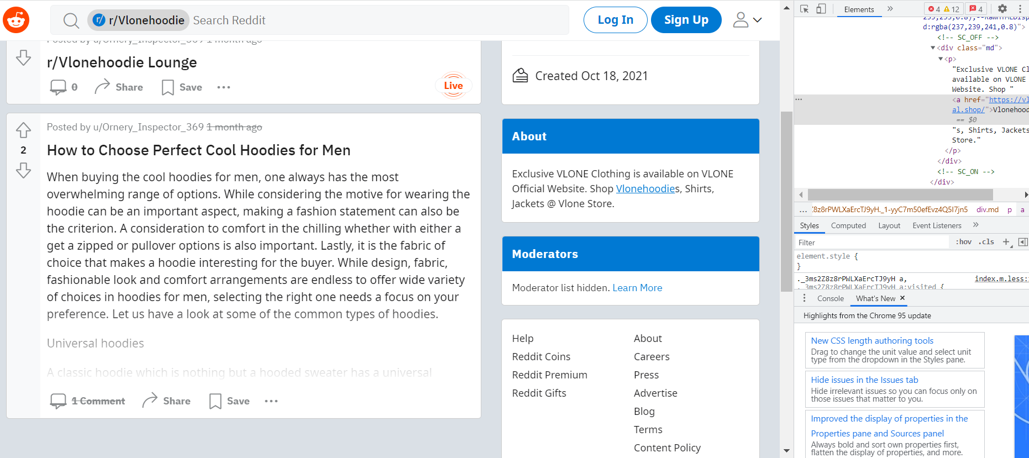This screenshot has width=1029, height=458.
Task: Open more options for the hoodies post
Action: click(271, 401)
